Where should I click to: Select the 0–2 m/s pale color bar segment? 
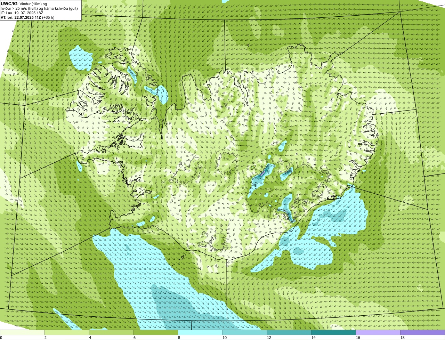click(22, 332)
